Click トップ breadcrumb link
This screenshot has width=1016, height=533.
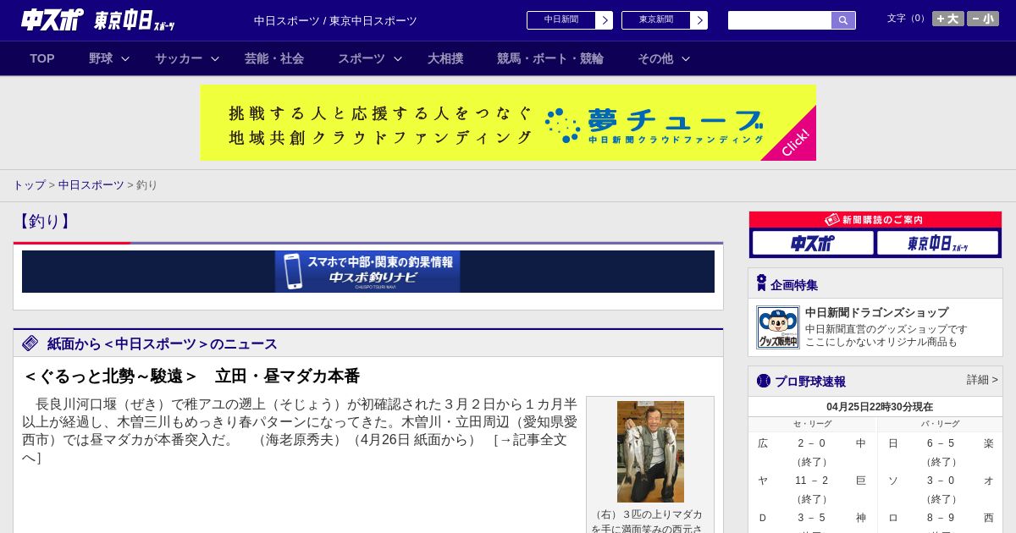click(29, 184)
